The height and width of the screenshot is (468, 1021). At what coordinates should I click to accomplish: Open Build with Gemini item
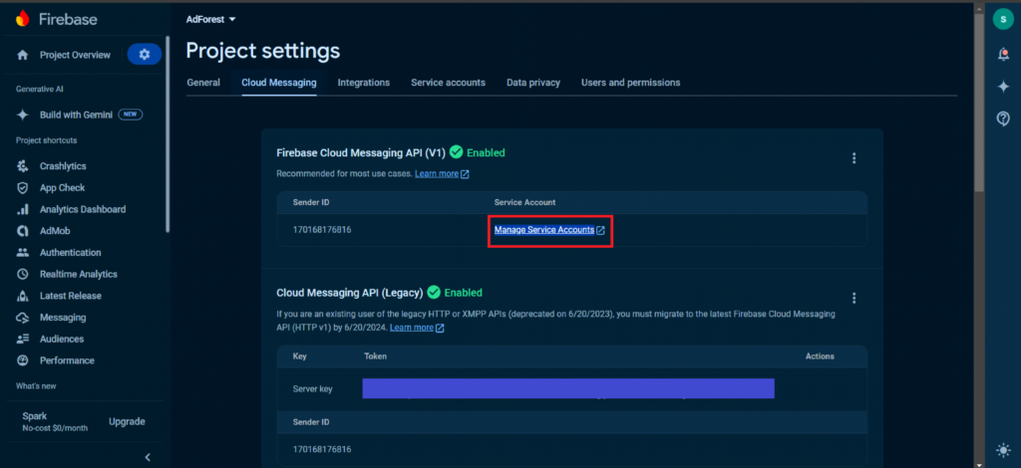(76, 115)
